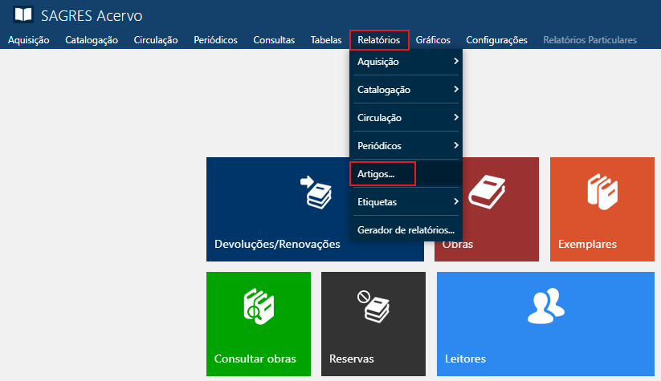The width and height of the screenshot is (661, 381).
Task: Click the Obras book icon
Action: (488, 193)
